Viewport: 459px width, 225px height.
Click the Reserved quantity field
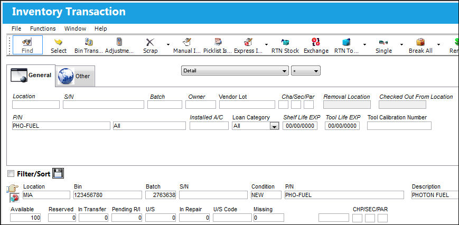coord(62,218)
